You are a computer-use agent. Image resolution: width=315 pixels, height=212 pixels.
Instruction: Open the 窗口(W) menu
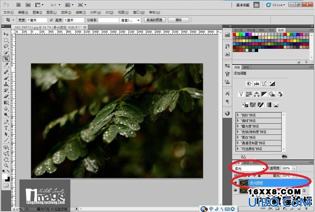pos(139,13)
